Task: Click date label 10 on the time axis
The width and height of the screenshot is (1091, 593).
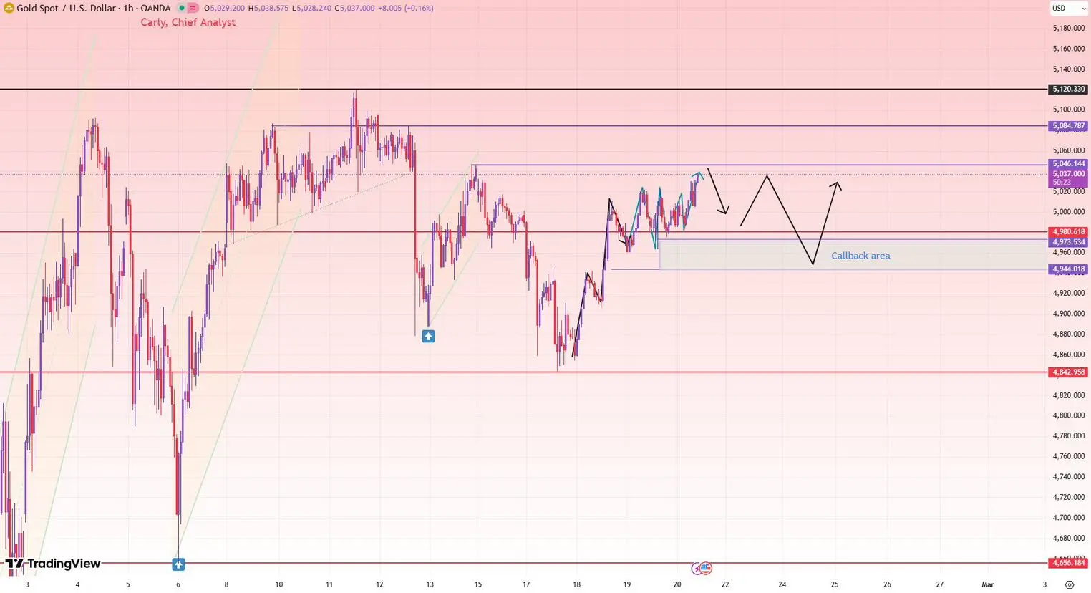Action: tap(279, 584)
